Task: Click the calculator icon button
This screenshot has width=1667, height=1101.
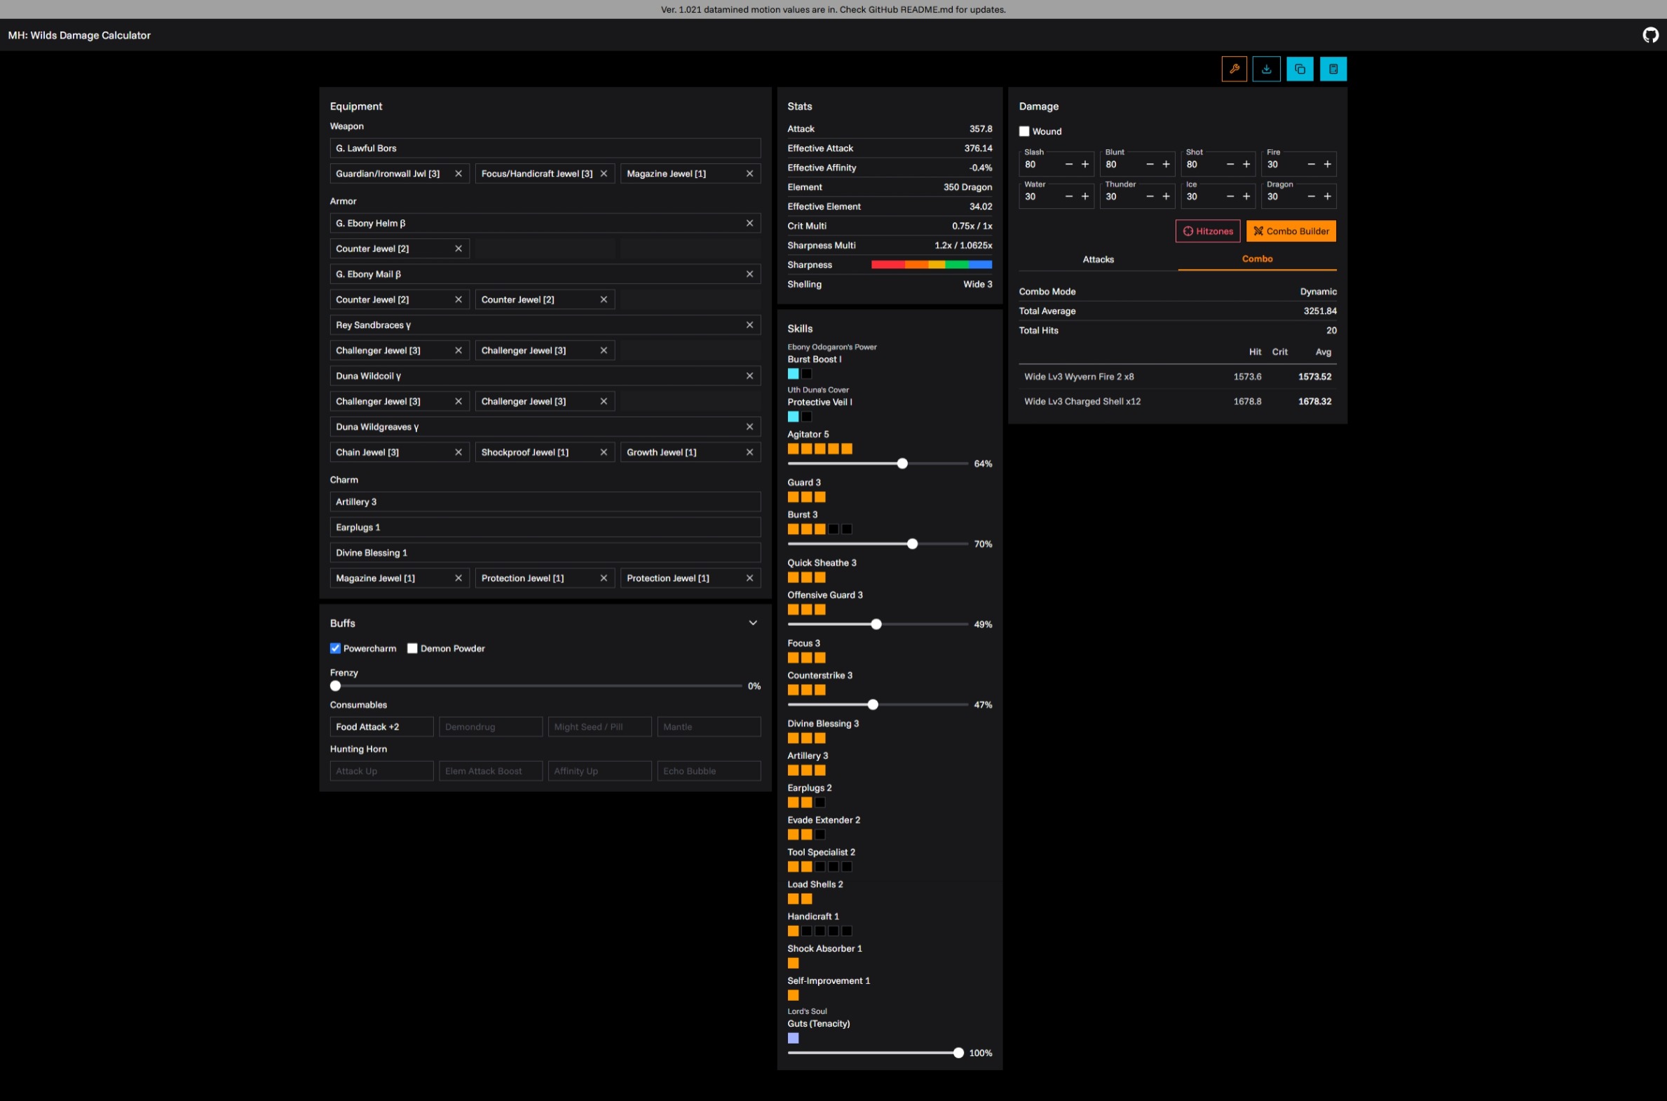Action: click(1332, 69)
